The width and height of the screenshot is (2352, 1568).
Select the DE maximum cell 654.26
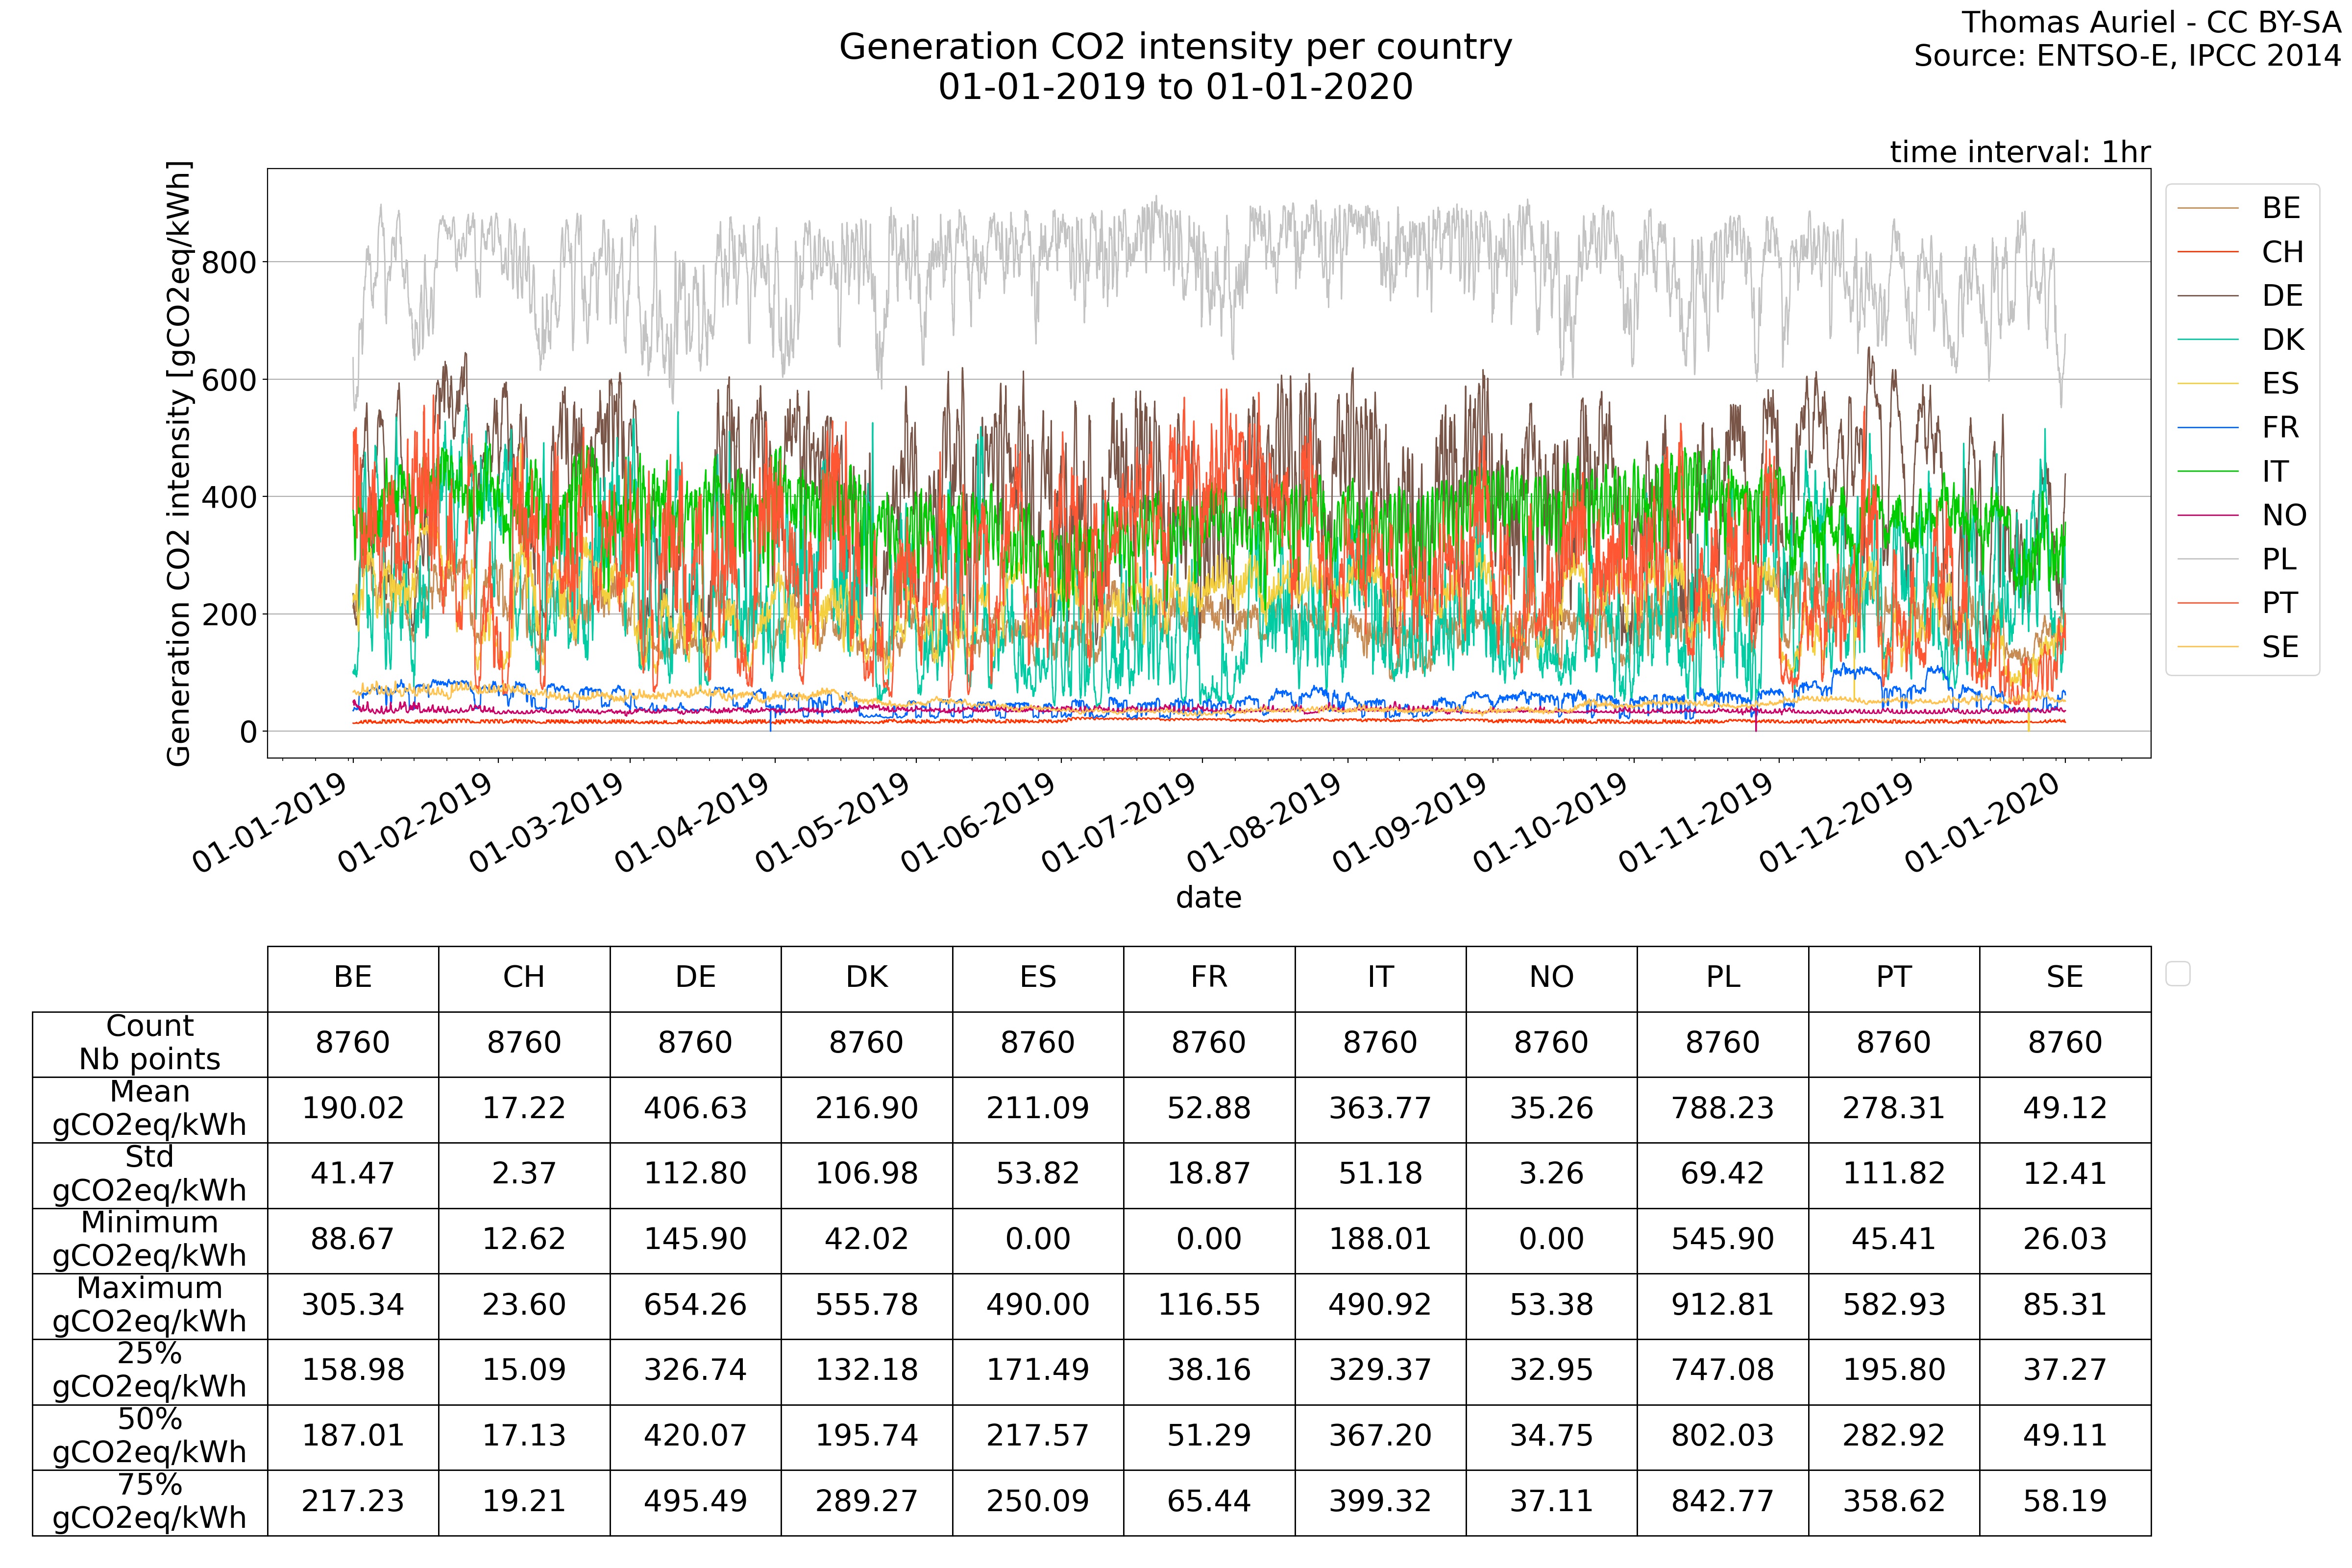click(x=695, y=1304)
